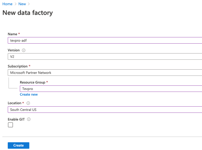Go to Home in the breadcrumb
The image size is (202, 150).
click(x=8, y=4)
